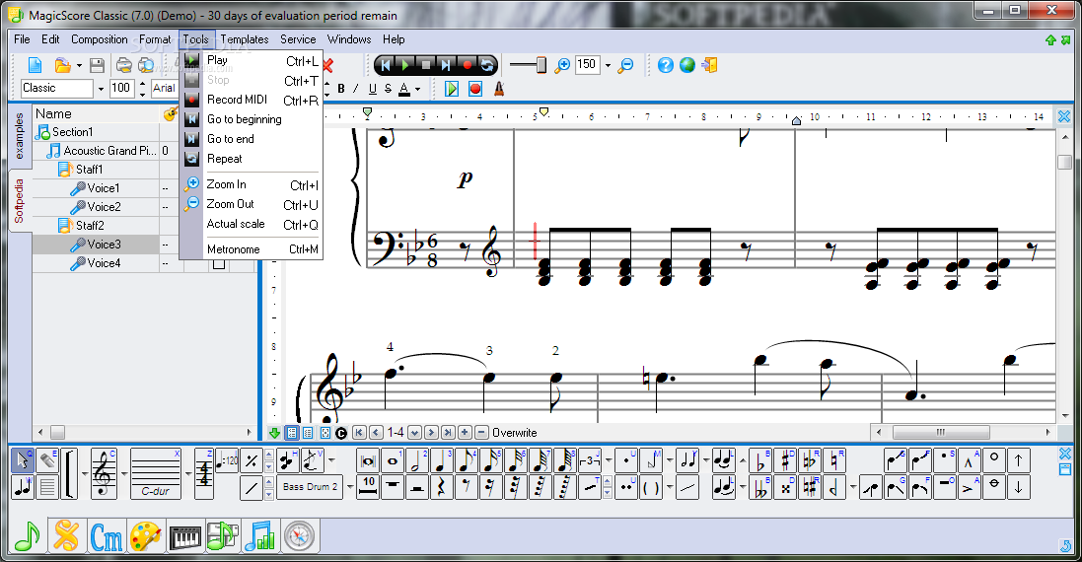Click the zoom slider handle
This screenshot has width=1082, height=562.
pos(541,65)
